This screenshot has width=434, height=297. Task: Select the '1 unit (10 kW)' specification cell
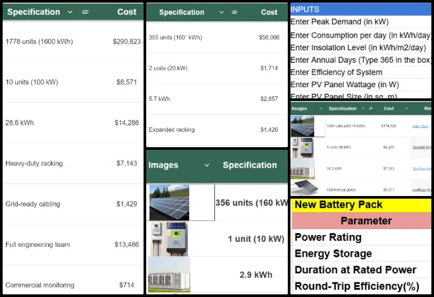pyautogui.click(x=256, y=239)
